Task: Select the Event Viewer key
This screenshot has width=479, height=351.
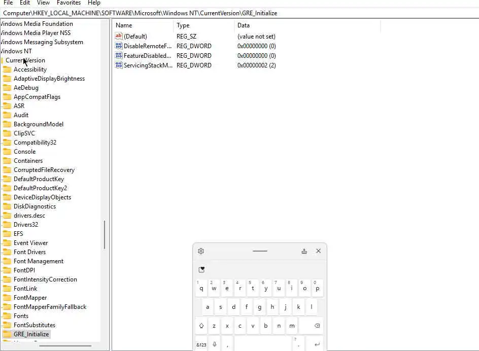Action: [x=31, y=243]
